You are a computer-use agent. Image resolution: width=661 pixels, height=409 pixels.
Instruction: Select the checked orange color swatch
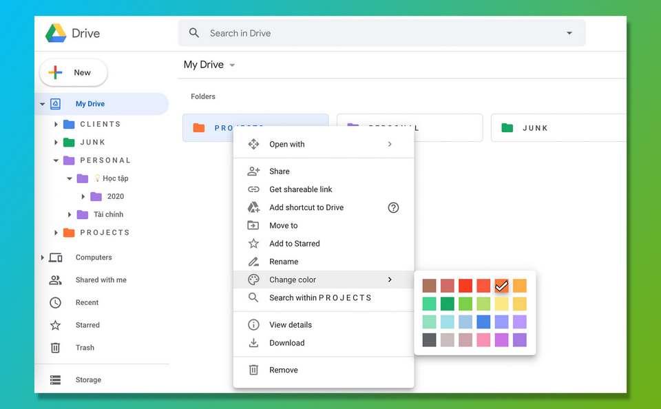tap(501, 286)
